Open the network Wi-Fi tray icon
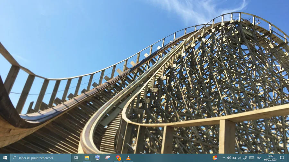Image resolution: width=289 pixels, height=162 pixels. (x=240, y=158)
